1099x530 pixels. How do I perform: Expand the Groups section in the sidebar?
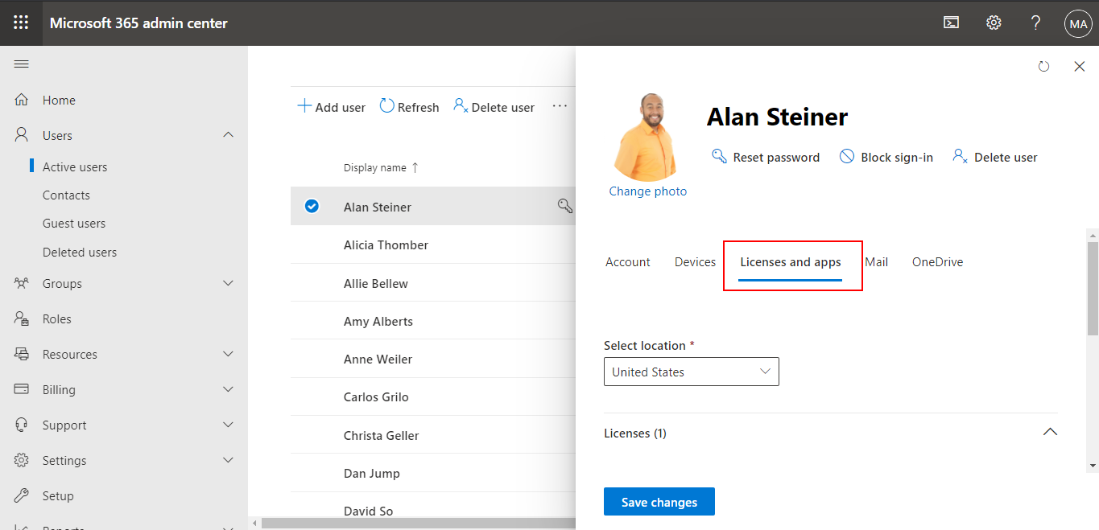click(228, 283)
